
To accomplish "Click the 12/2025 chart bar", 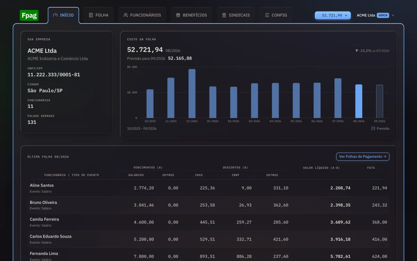I will (x=192, y=94).
